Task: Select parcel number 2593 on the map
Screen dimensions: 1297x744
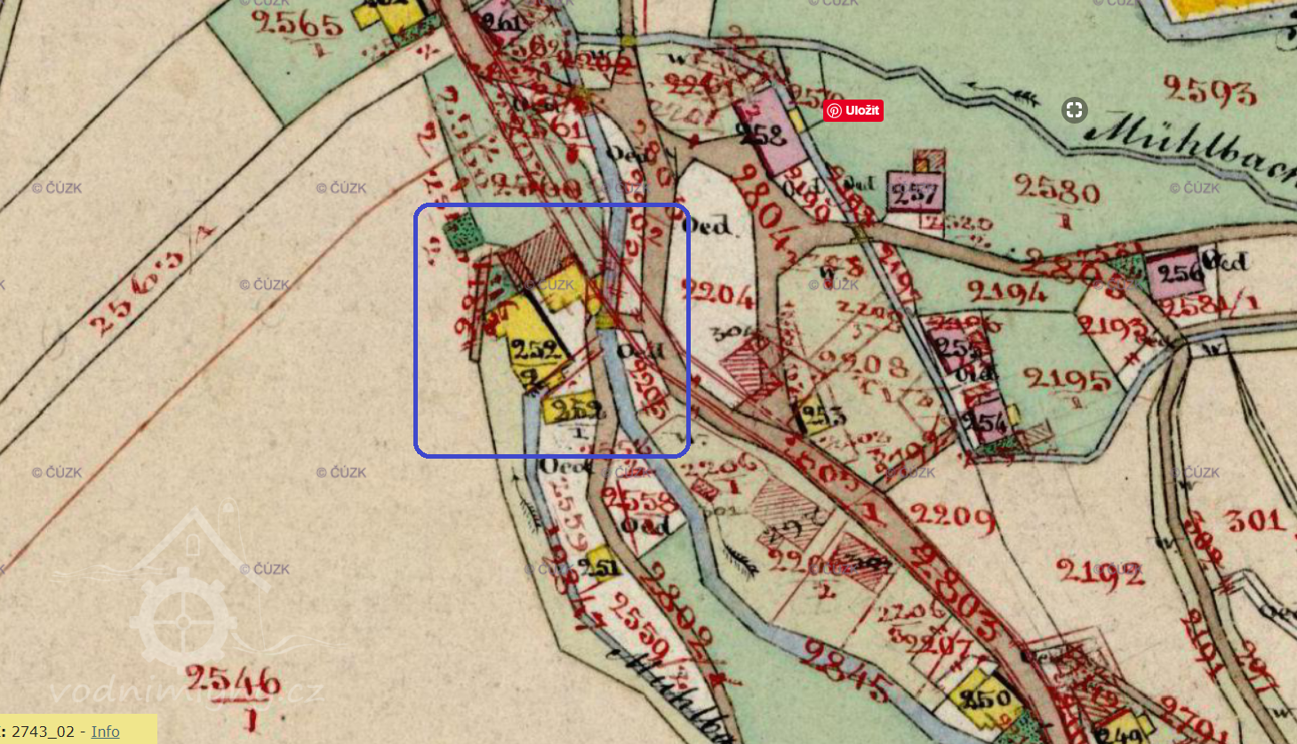Action: 1209,91
